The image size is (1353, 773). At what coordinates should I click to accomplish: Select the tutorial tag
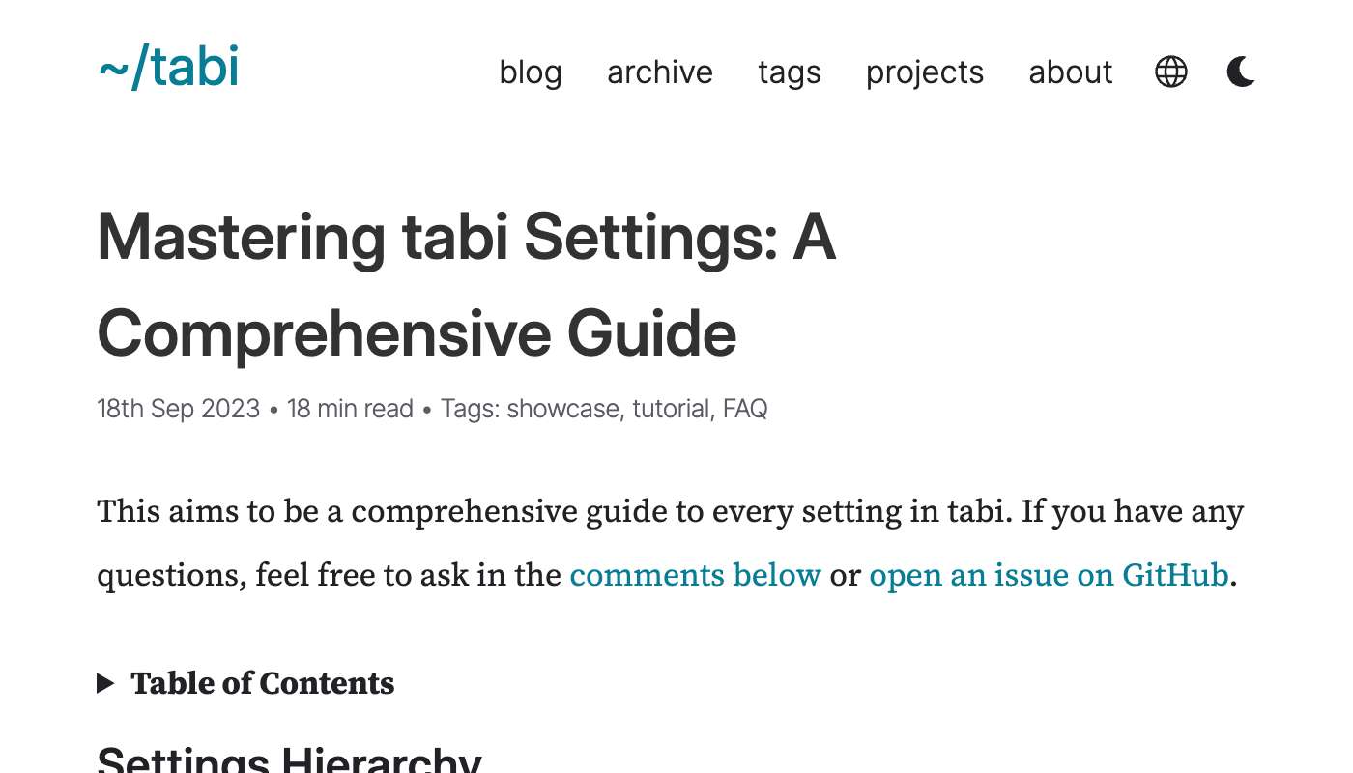pyautogui.click(x=671, y=409)
